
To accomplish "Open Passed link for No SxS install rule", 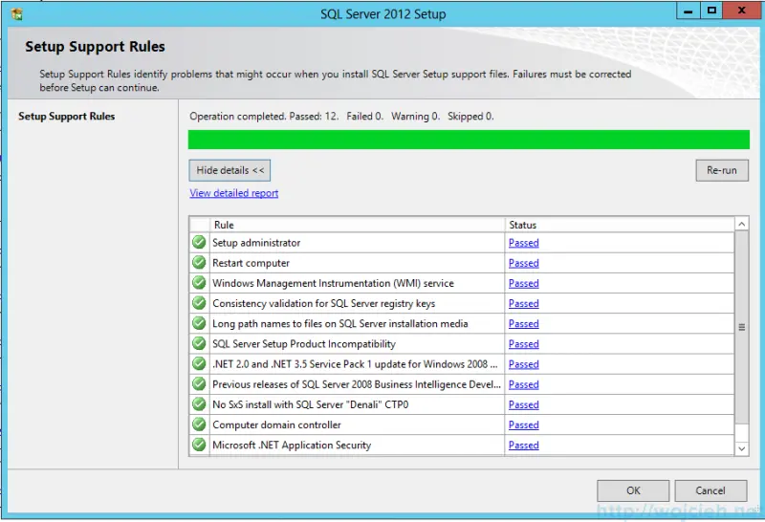I will point(523,404).
